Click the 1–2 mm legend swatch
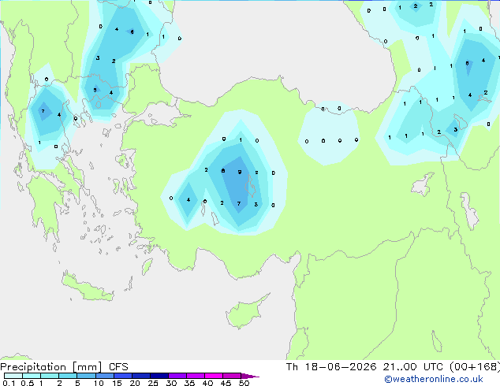Viewport: 500px width, 386px height. [50, 376]
